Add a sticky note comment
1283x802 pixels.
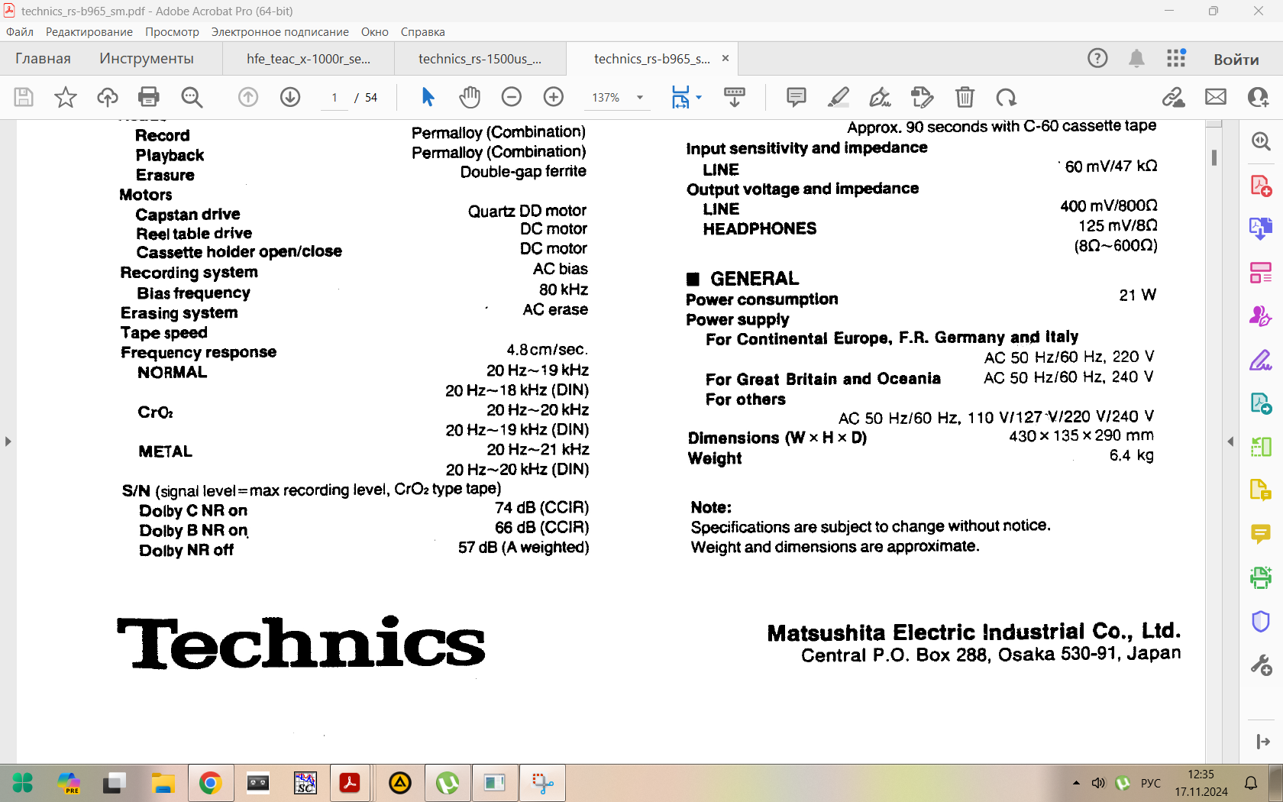click(797, 97)
